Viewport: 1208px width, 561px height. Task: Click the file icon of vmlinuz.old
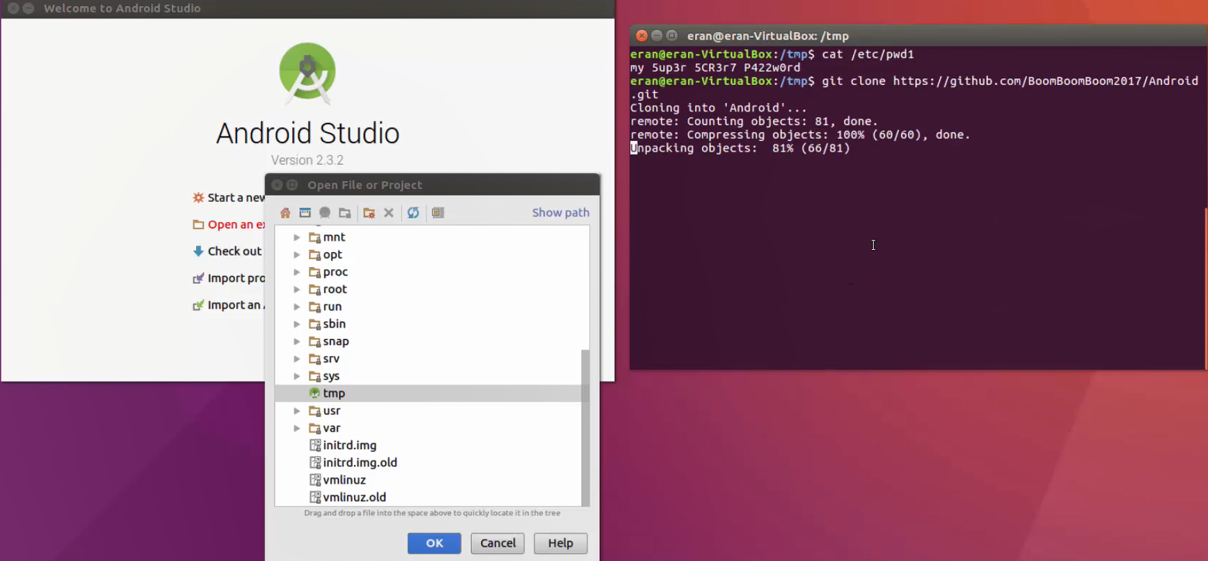pyautogui.click(x=315, y=498)
